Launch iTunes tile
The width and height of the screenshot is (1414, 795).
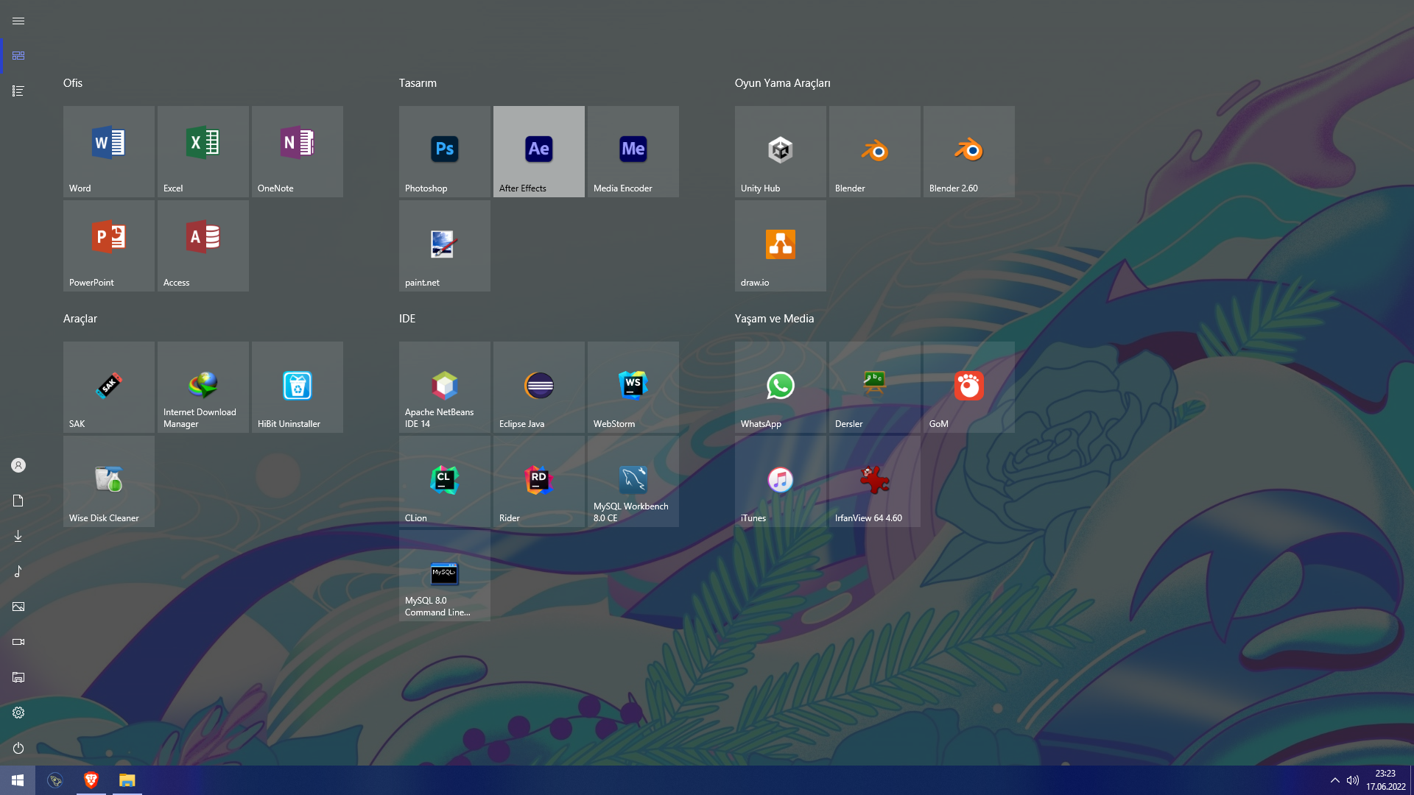780,481
